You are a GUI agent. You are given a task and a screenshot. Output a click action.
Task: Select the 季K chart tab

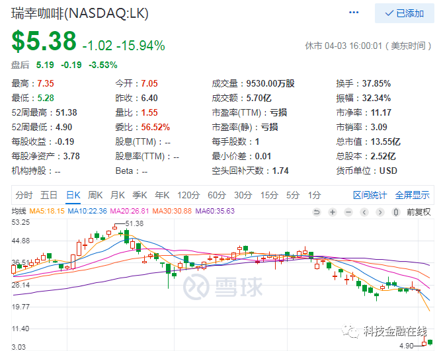(x=140, y=195)
